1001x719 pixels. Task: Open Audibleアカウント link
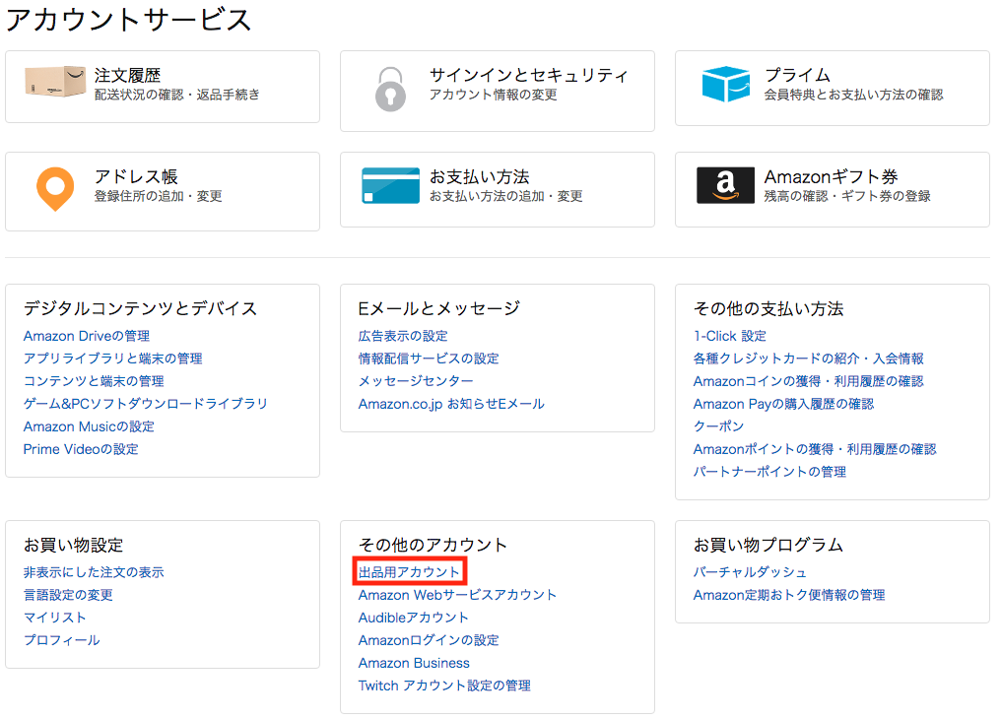[x=414, y=618]
